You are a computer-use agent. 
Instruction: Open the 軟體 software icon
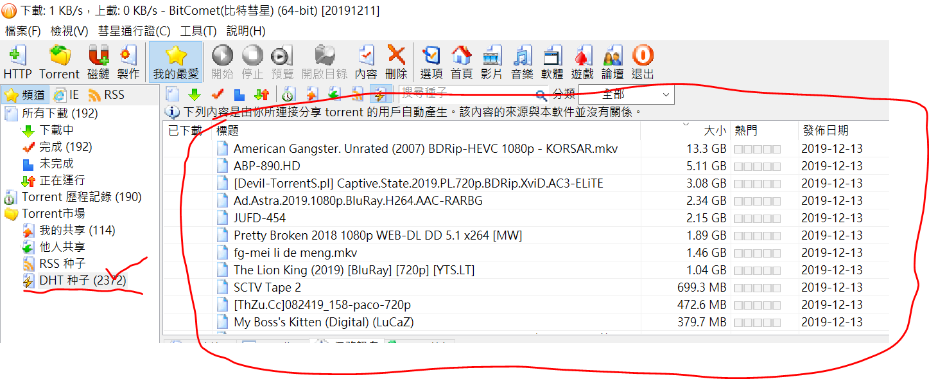pyautogui.click(x=552, y=62)
